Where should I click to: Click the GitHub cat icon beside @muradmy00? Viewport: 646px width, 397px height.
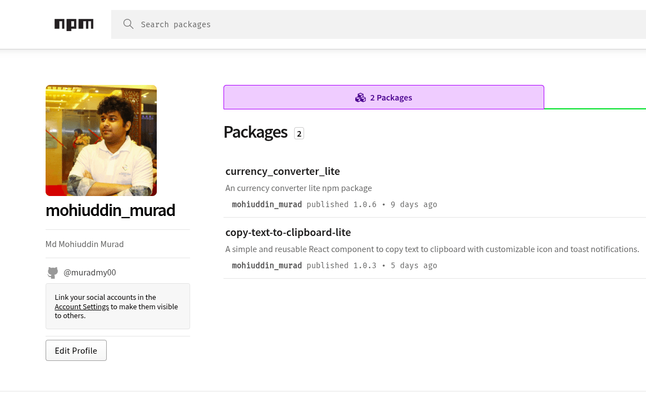coord(52,272)
